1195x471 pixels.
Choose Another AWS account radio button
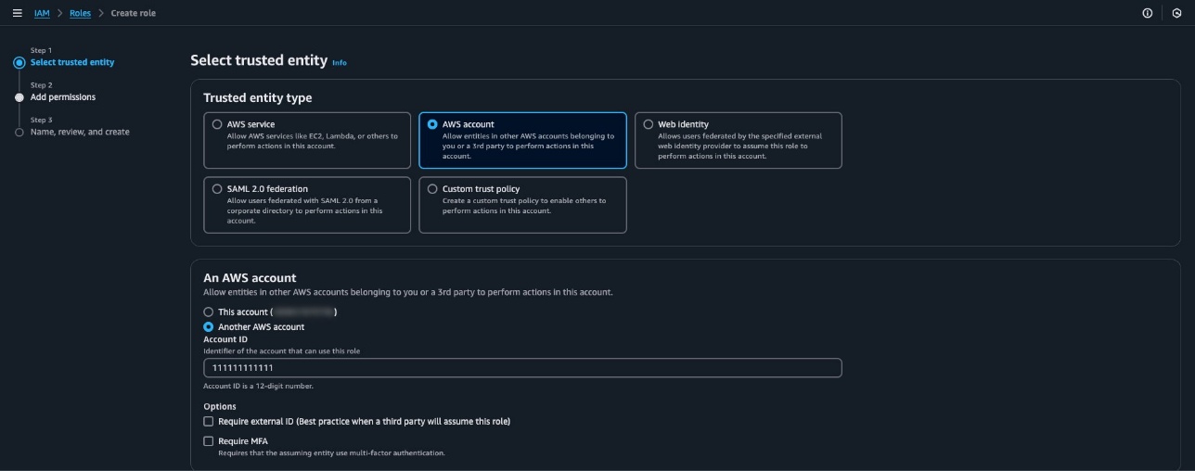point(209,327)
